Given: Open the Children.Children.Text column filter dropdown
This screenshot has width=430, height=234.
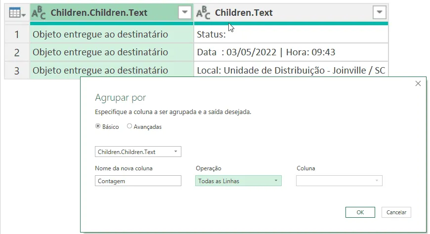Looking at the screenshot, I should coord(184,12).
